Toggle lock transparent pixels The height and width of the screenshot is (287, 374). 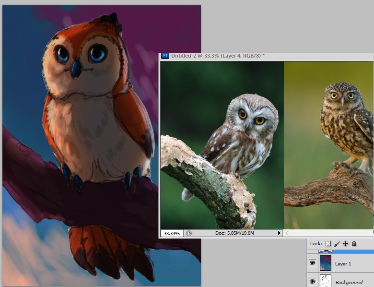[x=328, y=243]
